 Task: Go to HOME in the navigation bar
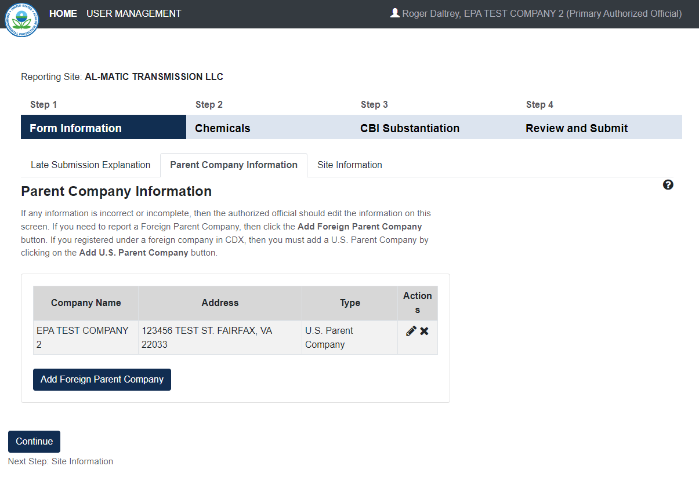[63, 13]
